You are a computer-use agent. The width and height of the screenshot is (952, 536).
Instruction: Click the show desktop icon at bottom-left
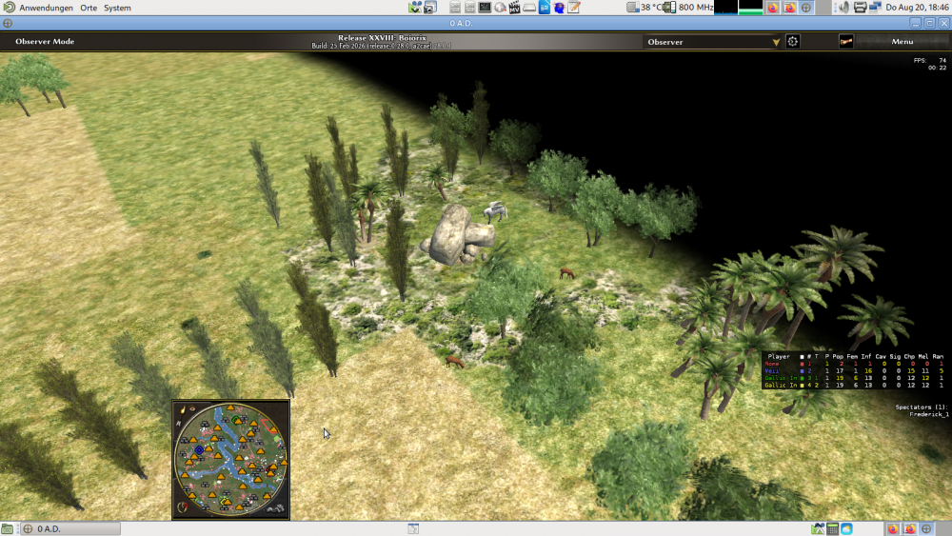8,528
